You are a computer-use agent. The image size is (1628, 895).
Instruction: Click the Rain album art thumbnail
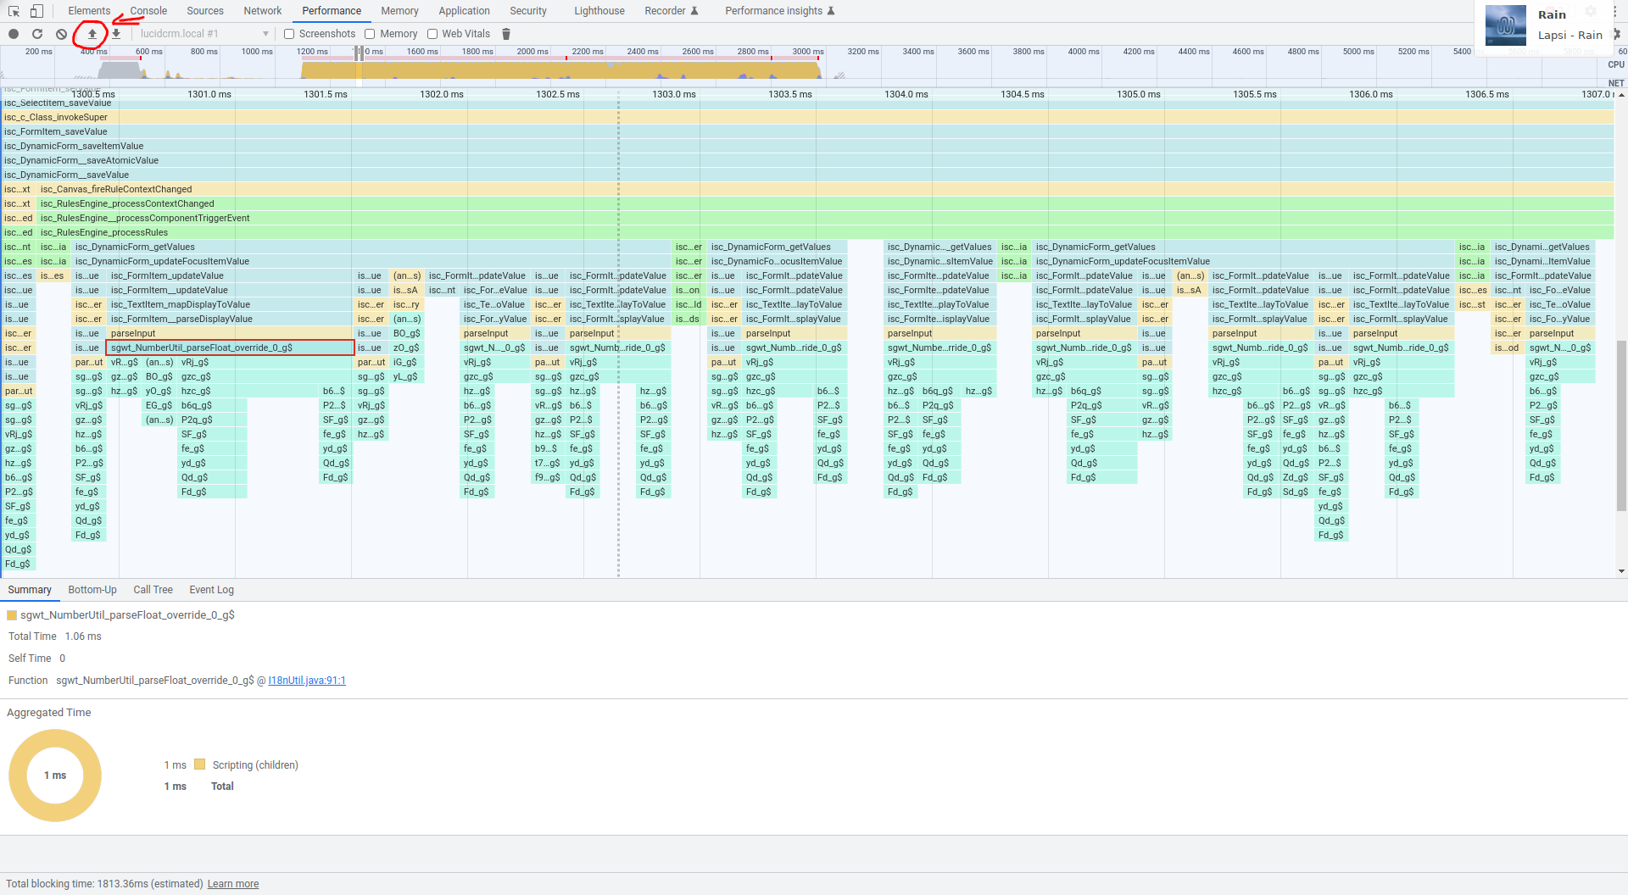[1506, 25]
